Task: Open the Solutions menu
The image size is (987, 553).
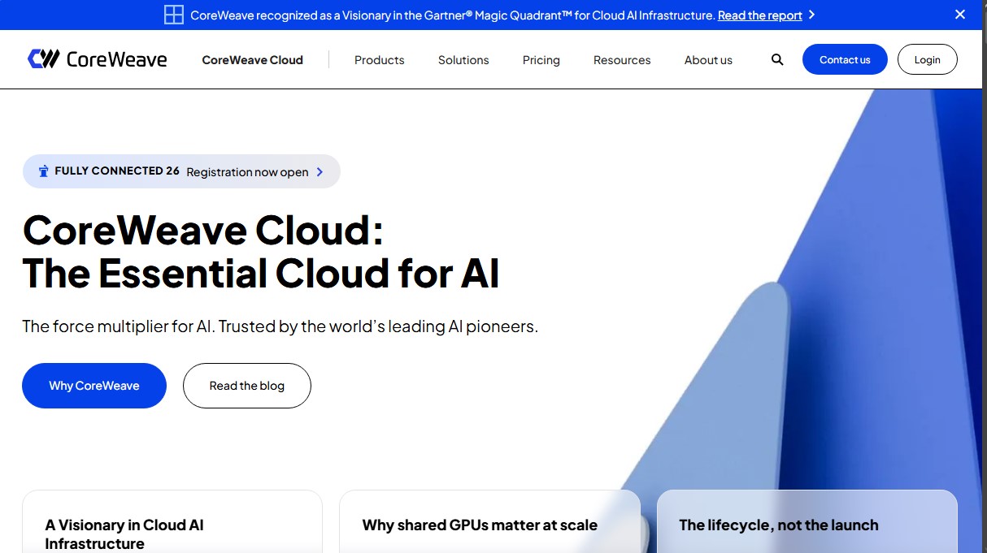Action: point(463,60)
